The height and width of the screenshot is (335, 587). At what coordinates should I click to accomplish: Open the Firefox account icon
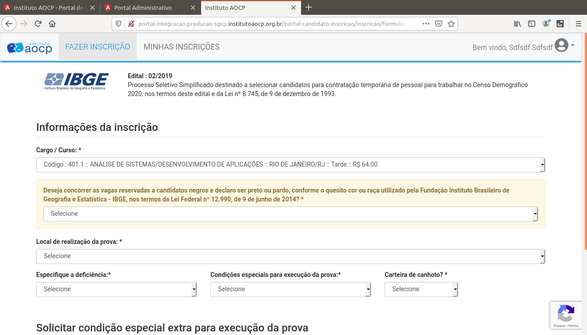point(546,24)
